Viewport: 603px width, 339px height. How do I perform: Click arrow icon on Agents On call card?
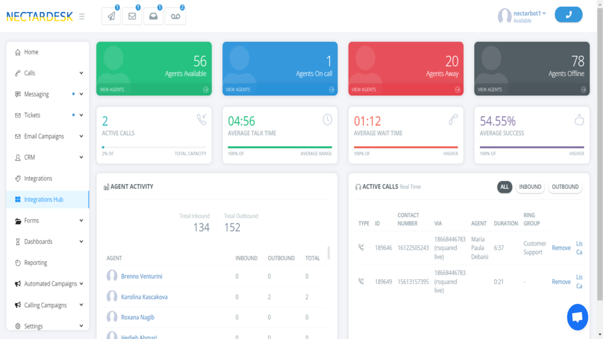point(332,90)
